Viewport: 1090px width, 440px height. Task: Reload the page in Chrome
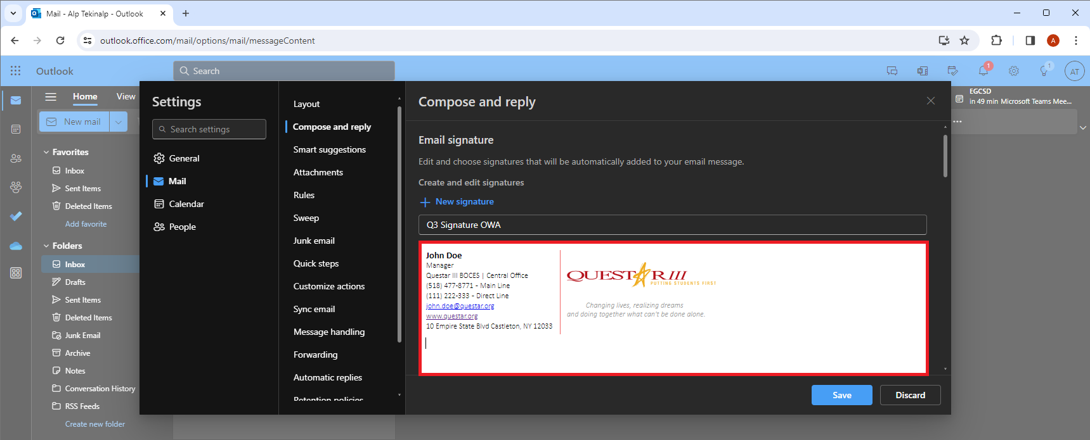point(60,41)
